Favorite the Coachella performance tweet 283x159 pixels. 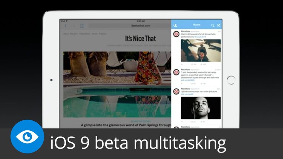pos(203,64)
